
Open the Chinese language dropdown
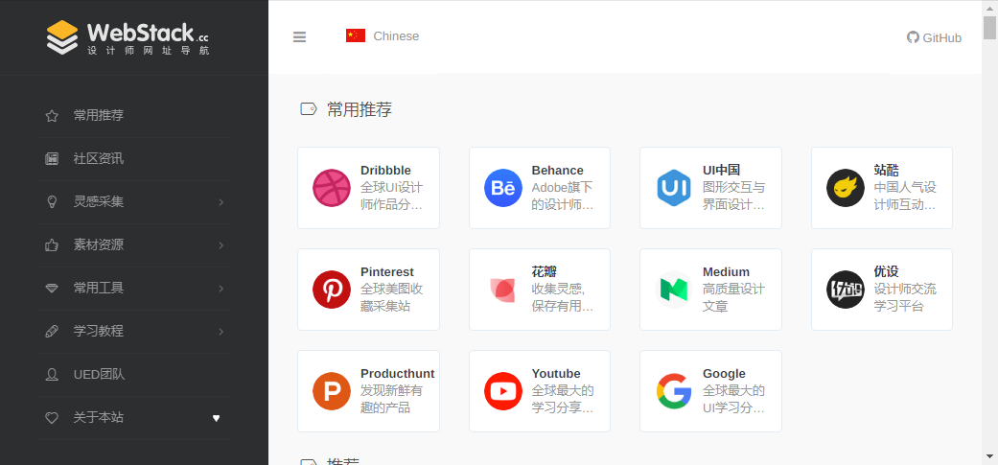click(383, 36)
